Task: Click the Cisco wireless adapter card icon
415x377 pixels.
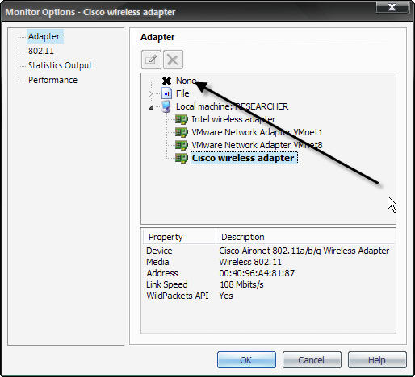Action: (x=182, y=158)
